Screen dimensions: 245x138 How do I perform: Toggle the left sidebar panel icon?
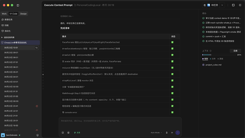tap(18, 5)
